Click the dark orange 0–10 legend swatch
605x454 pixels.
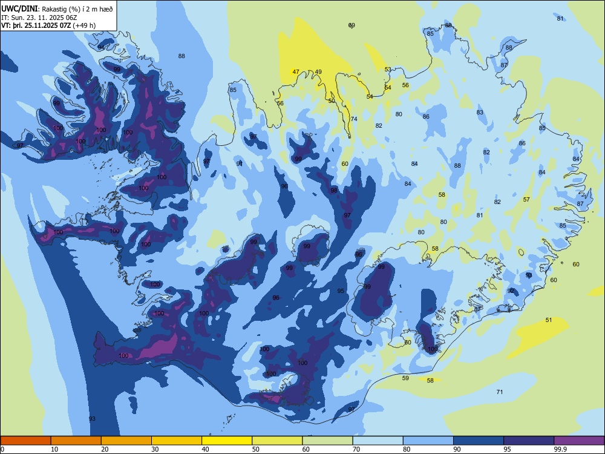coord(25,441)
